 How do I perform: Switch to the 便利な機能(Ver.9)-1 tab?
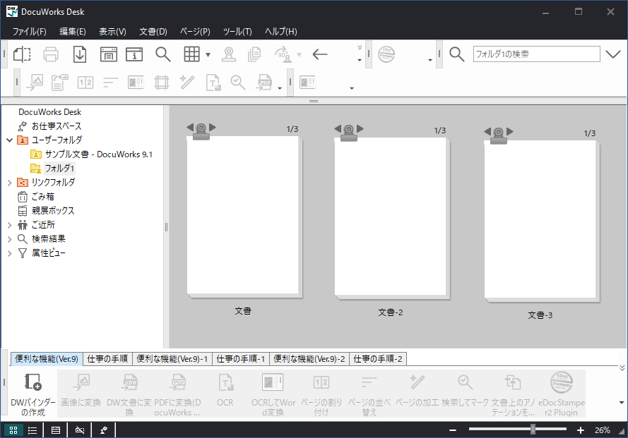coord(172,359)
